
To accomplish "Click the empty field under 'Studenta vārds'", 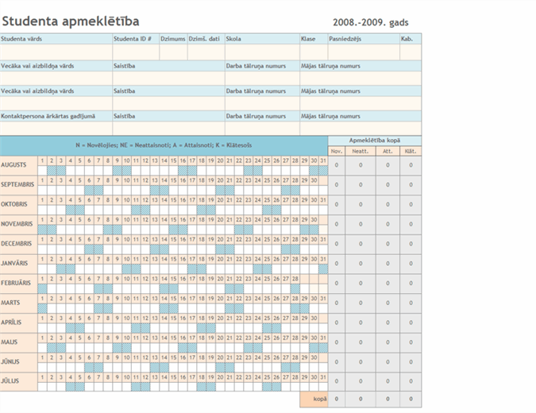I will [x=56, y=52].
